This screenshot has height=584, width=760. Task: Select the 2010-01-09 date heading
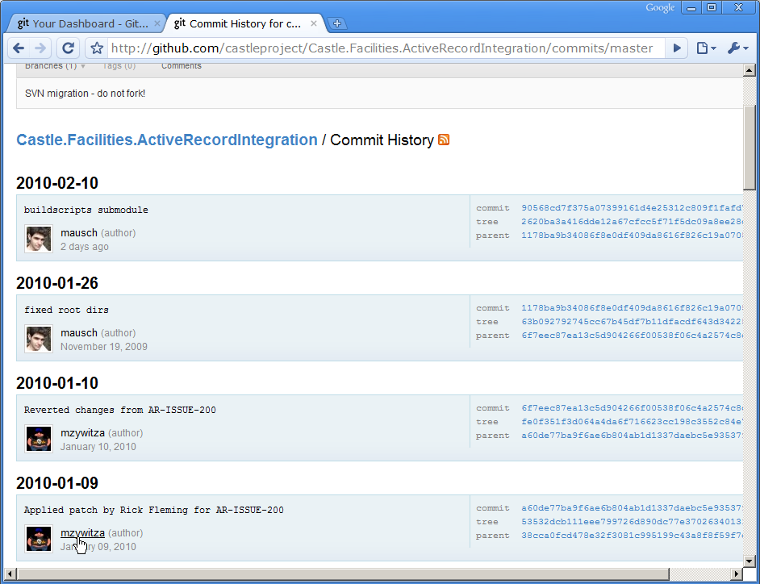click(x=57, y=483)
